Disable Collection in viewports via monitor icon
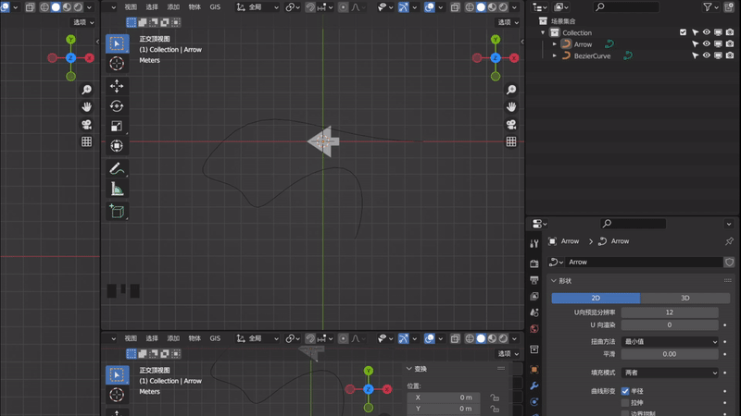Image resolution: width=741 pixels, height=416 pixels. [718, 32]
